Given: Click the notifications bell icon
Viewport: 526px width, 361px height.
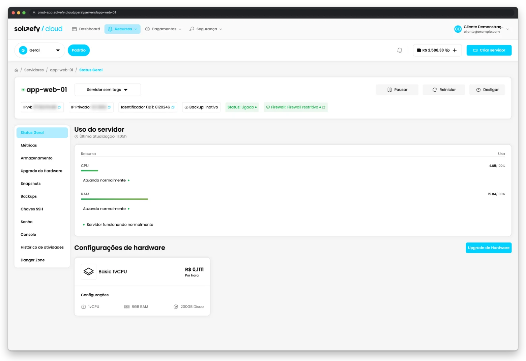Looking at the screenshot, I should point(400,51).
